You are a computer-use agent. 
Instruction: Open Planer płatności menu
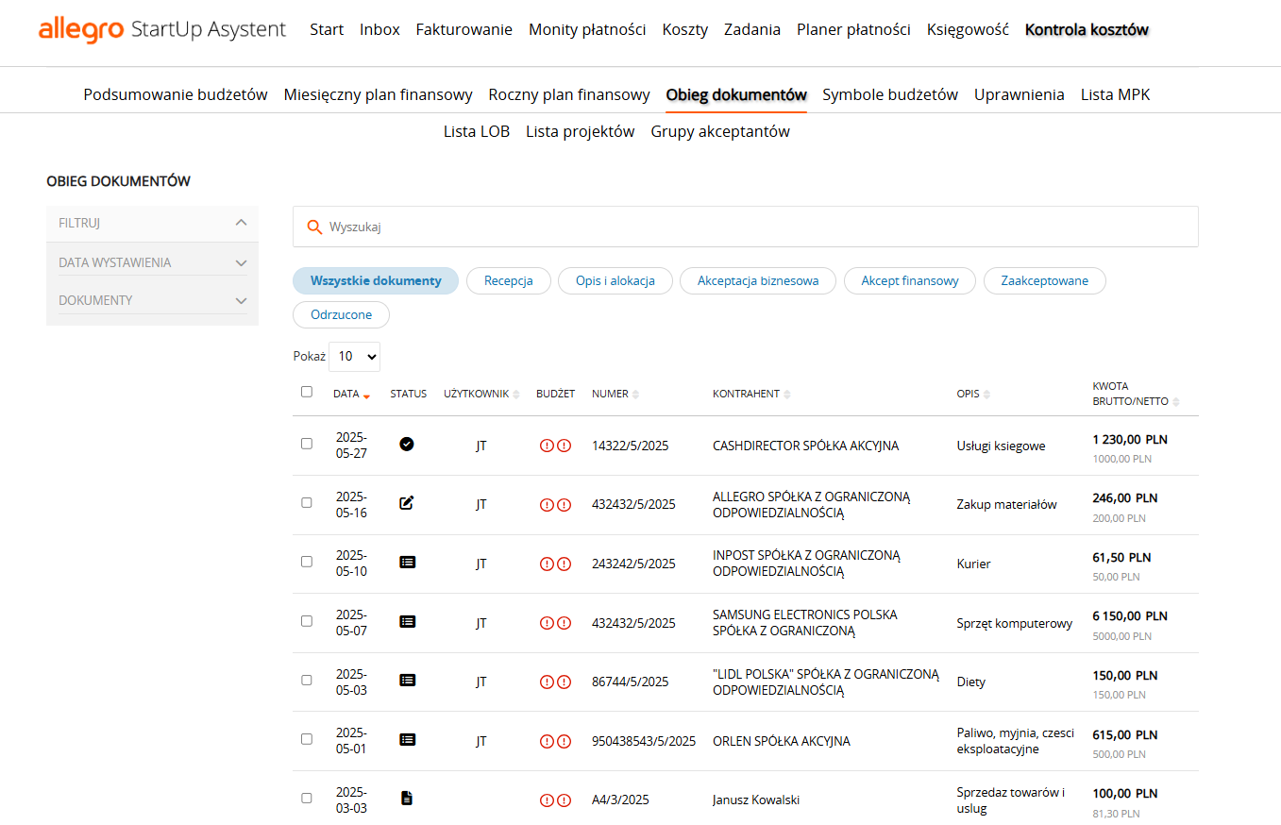tap(853, 29)
